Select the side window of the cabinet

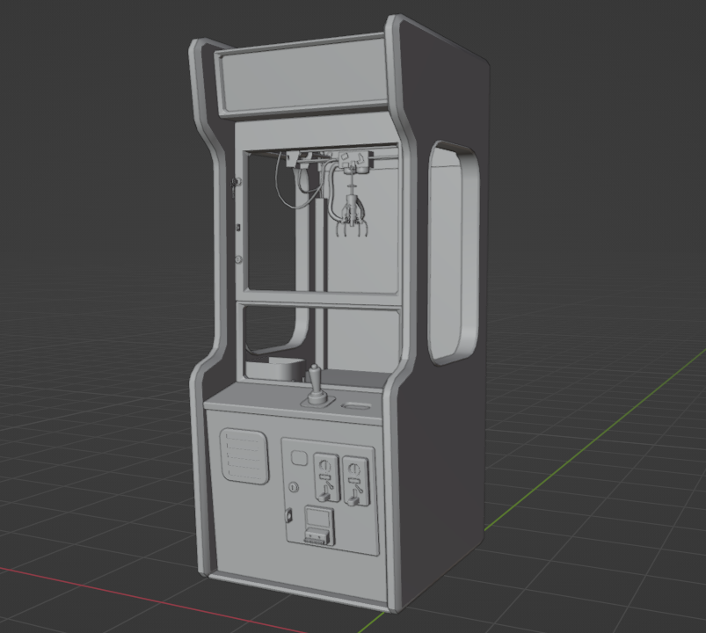point(448,255)
